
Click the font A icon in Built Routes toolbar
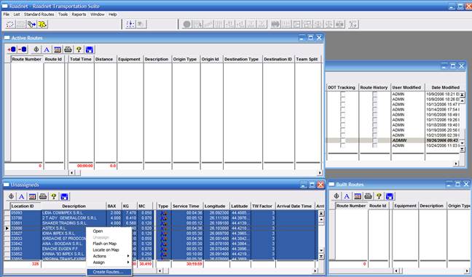(347, 196)
